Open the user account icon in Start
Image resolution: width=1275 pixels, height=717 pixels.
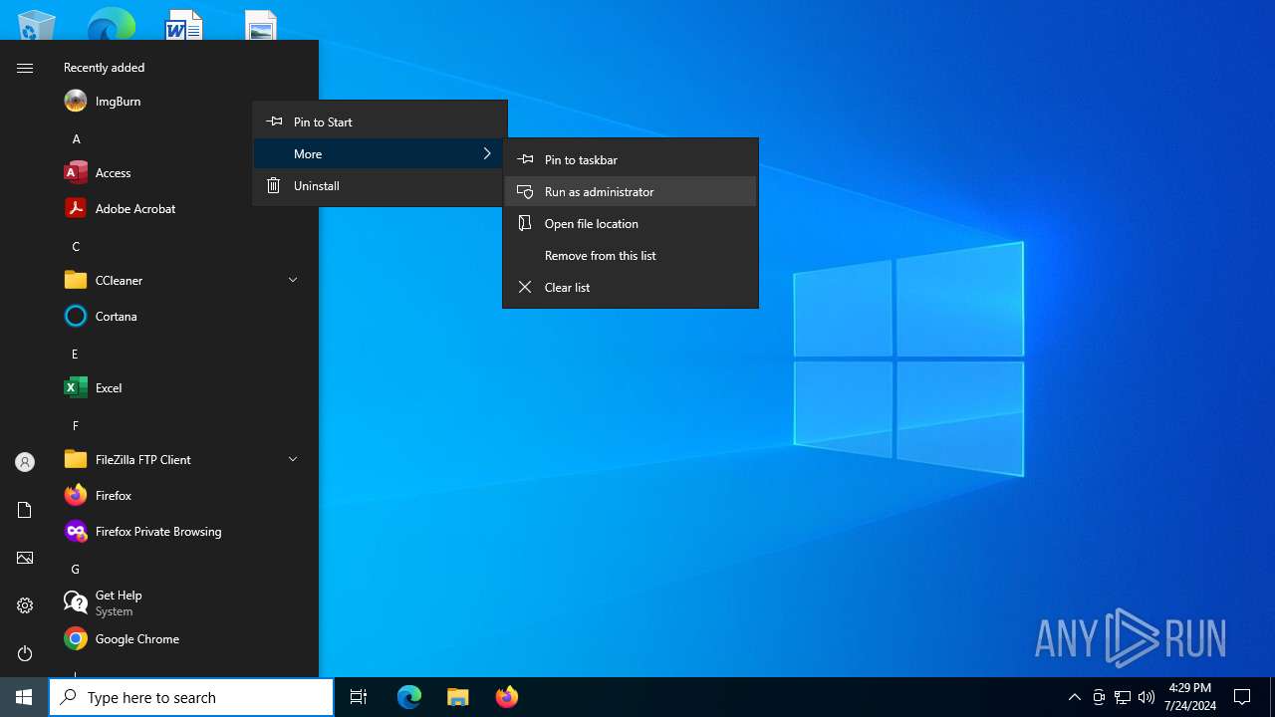click(x=25, y=462)
